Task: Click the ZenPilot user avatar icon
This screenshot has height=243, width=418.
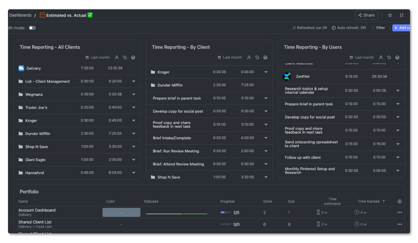Action: [287, 76]
